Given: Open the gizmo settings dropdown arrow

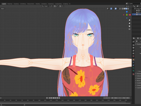Looking at the screenshot, I should (113, 9).
